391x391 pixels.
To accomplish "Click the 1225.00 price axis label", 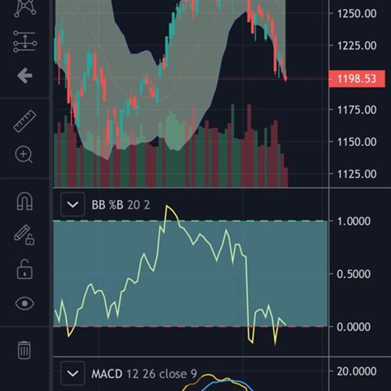I will click(357, 46).
